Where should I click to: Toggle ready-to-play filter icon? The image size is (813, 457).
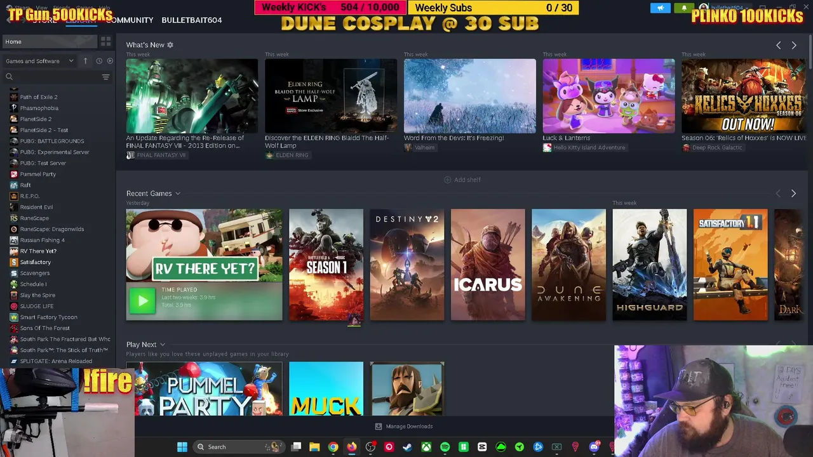tap(110, 61)
